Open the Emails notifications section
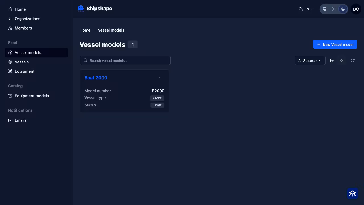 [x=20, y=120]
